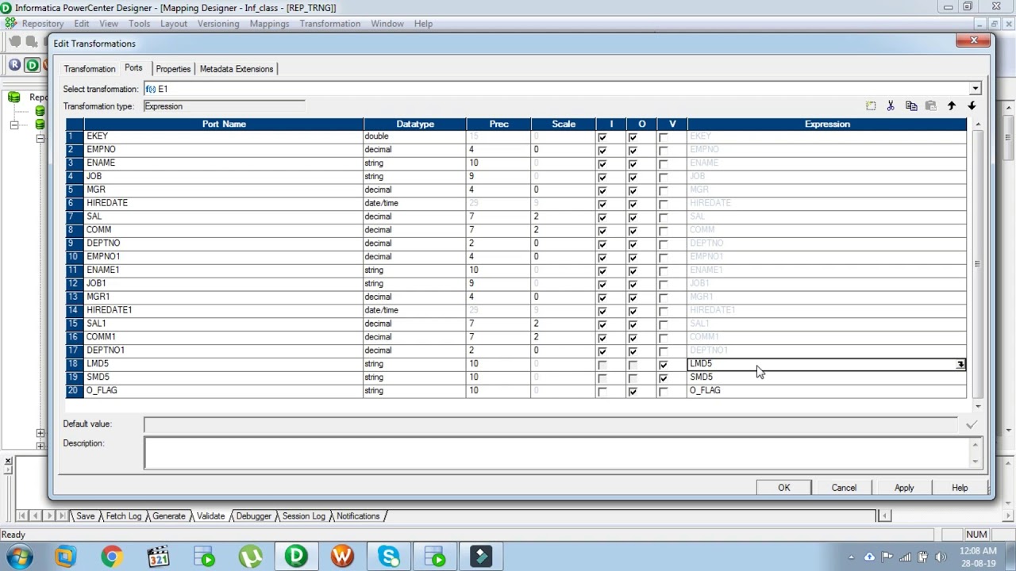The height and width of the screenshot is (571, 1016).
Task: Open the Select transformation dropdown
Action: (x=975, y=89)
